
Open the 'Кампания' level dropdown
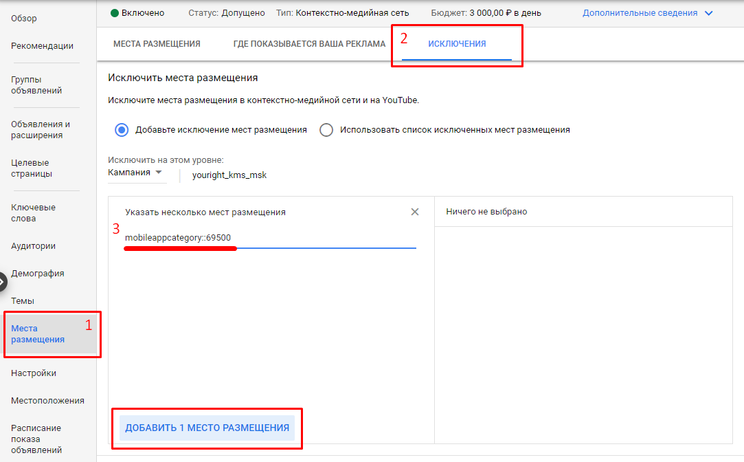135,173
